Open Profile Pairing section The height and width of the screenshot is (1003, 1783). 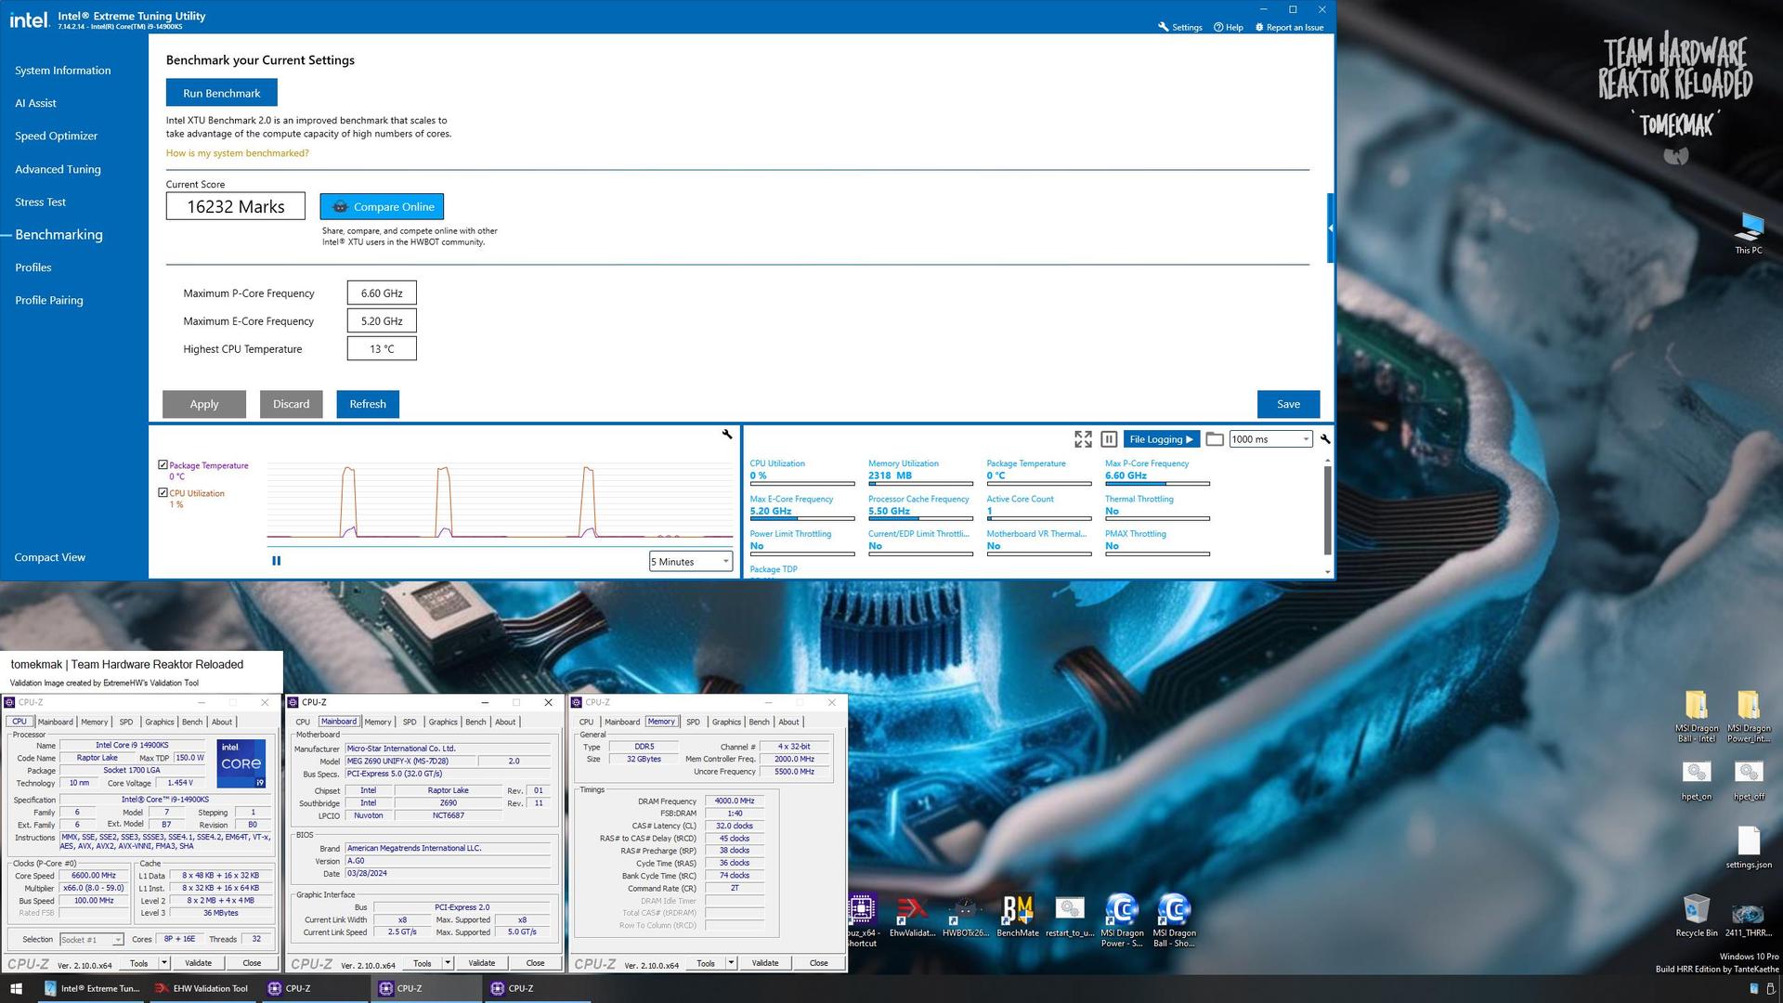point(49,300)
